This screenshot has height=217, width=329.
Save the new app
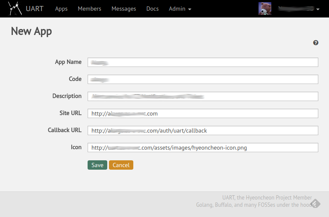coord(97,165)
